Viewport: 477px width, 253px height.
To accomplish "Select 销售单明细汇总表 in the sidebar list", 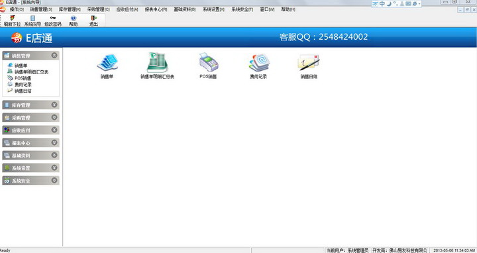I will coord(28,72).
